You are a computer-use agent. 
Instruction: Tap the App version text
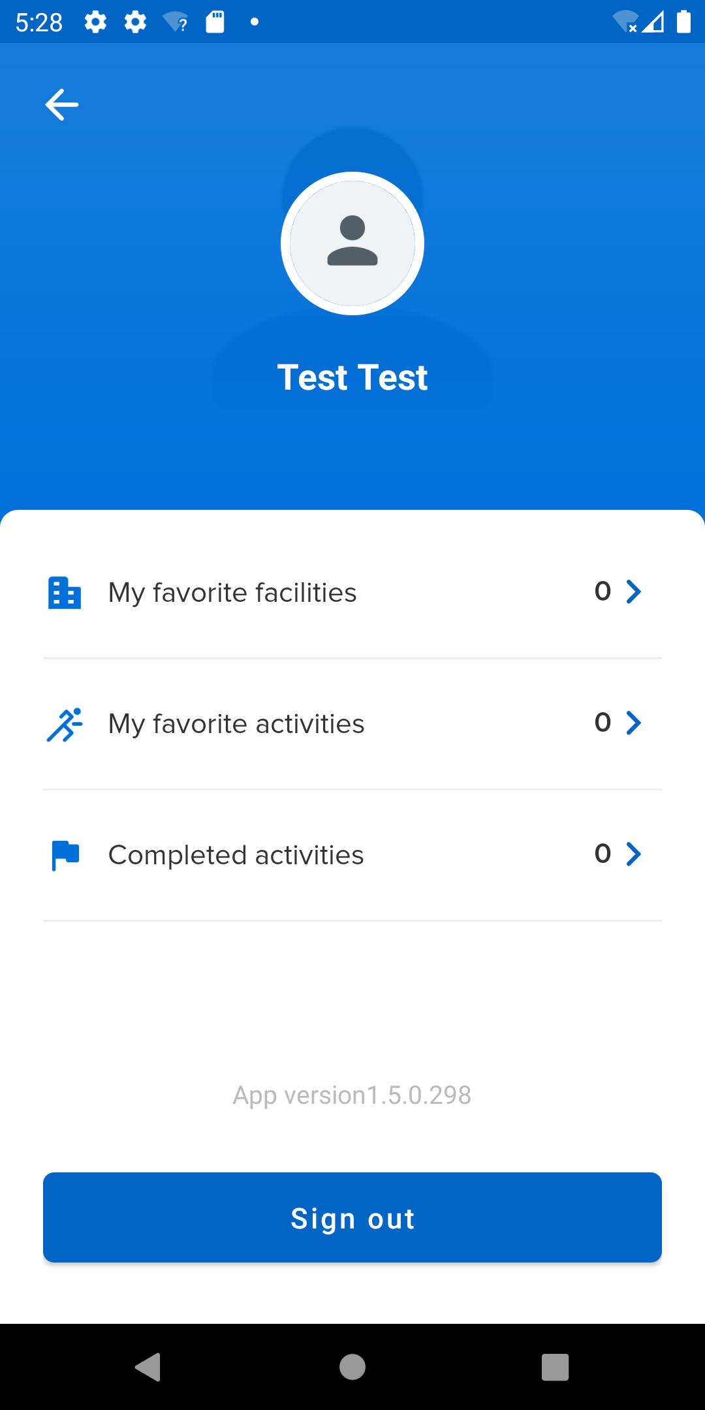click(x=352, y=1095)
